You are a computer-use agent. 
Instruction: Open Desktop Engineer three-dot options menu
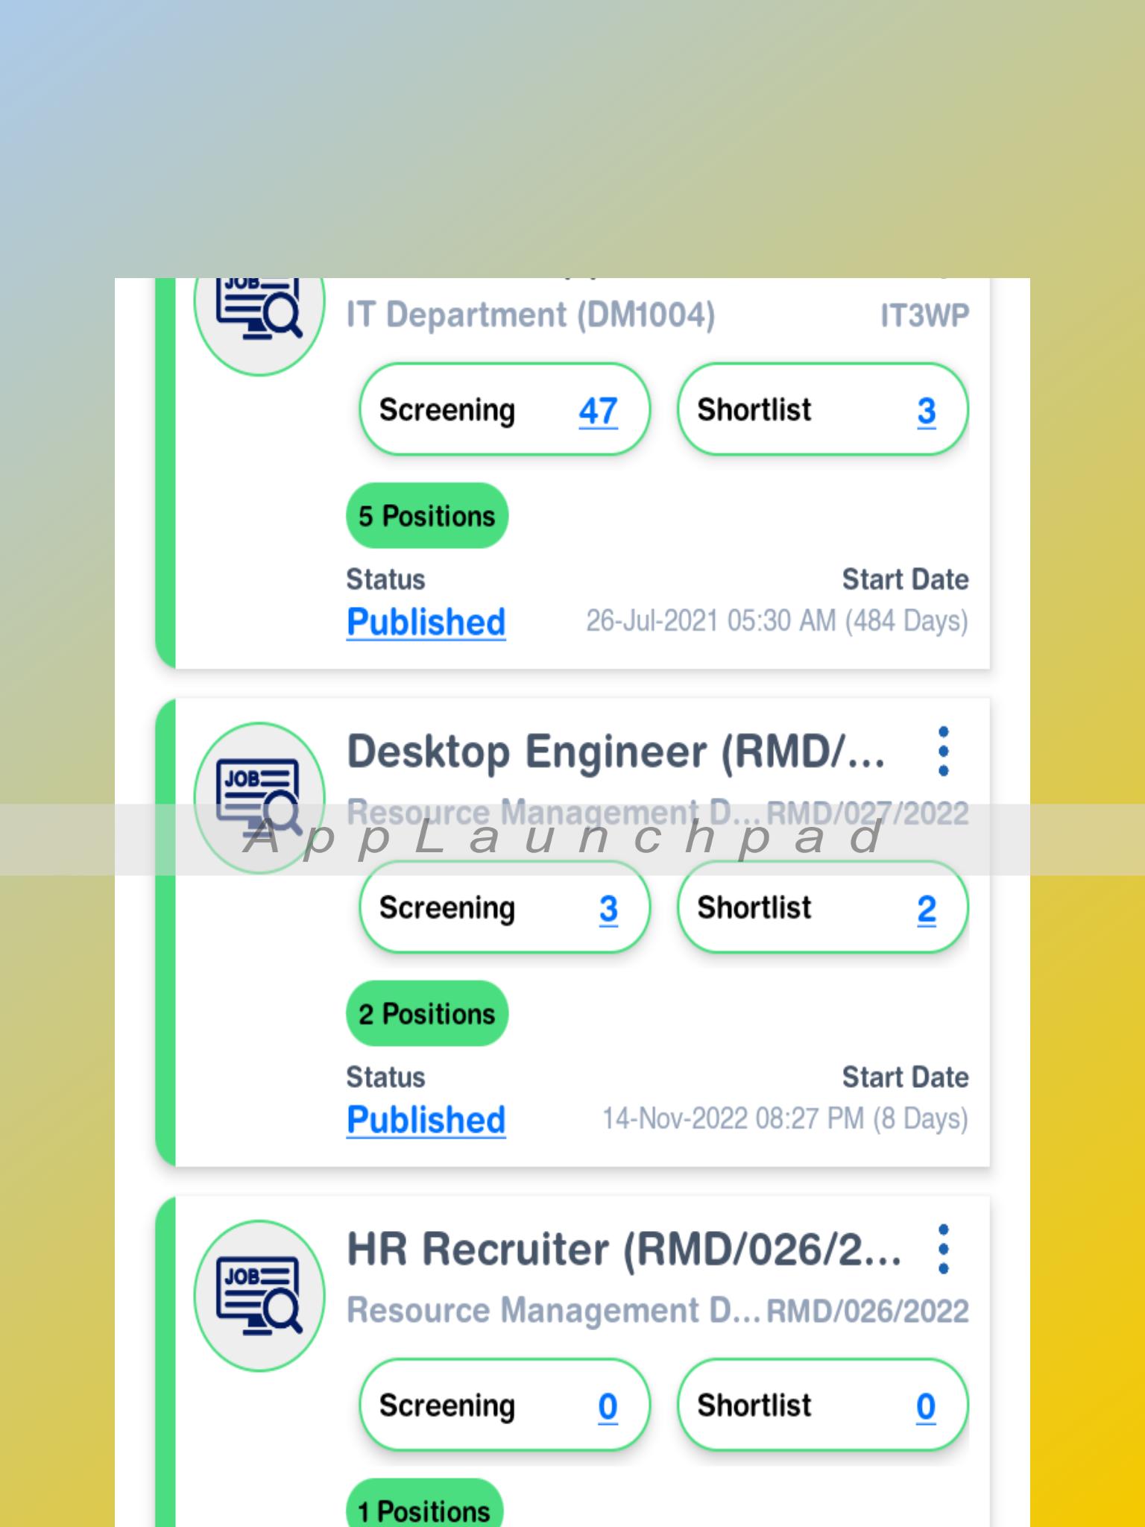(943, 751)
